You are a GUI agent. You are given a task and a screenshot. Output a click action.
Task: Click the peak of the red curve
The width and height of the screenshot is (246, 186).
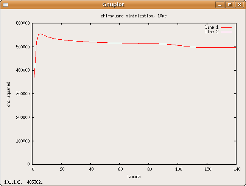pos(40,34)
